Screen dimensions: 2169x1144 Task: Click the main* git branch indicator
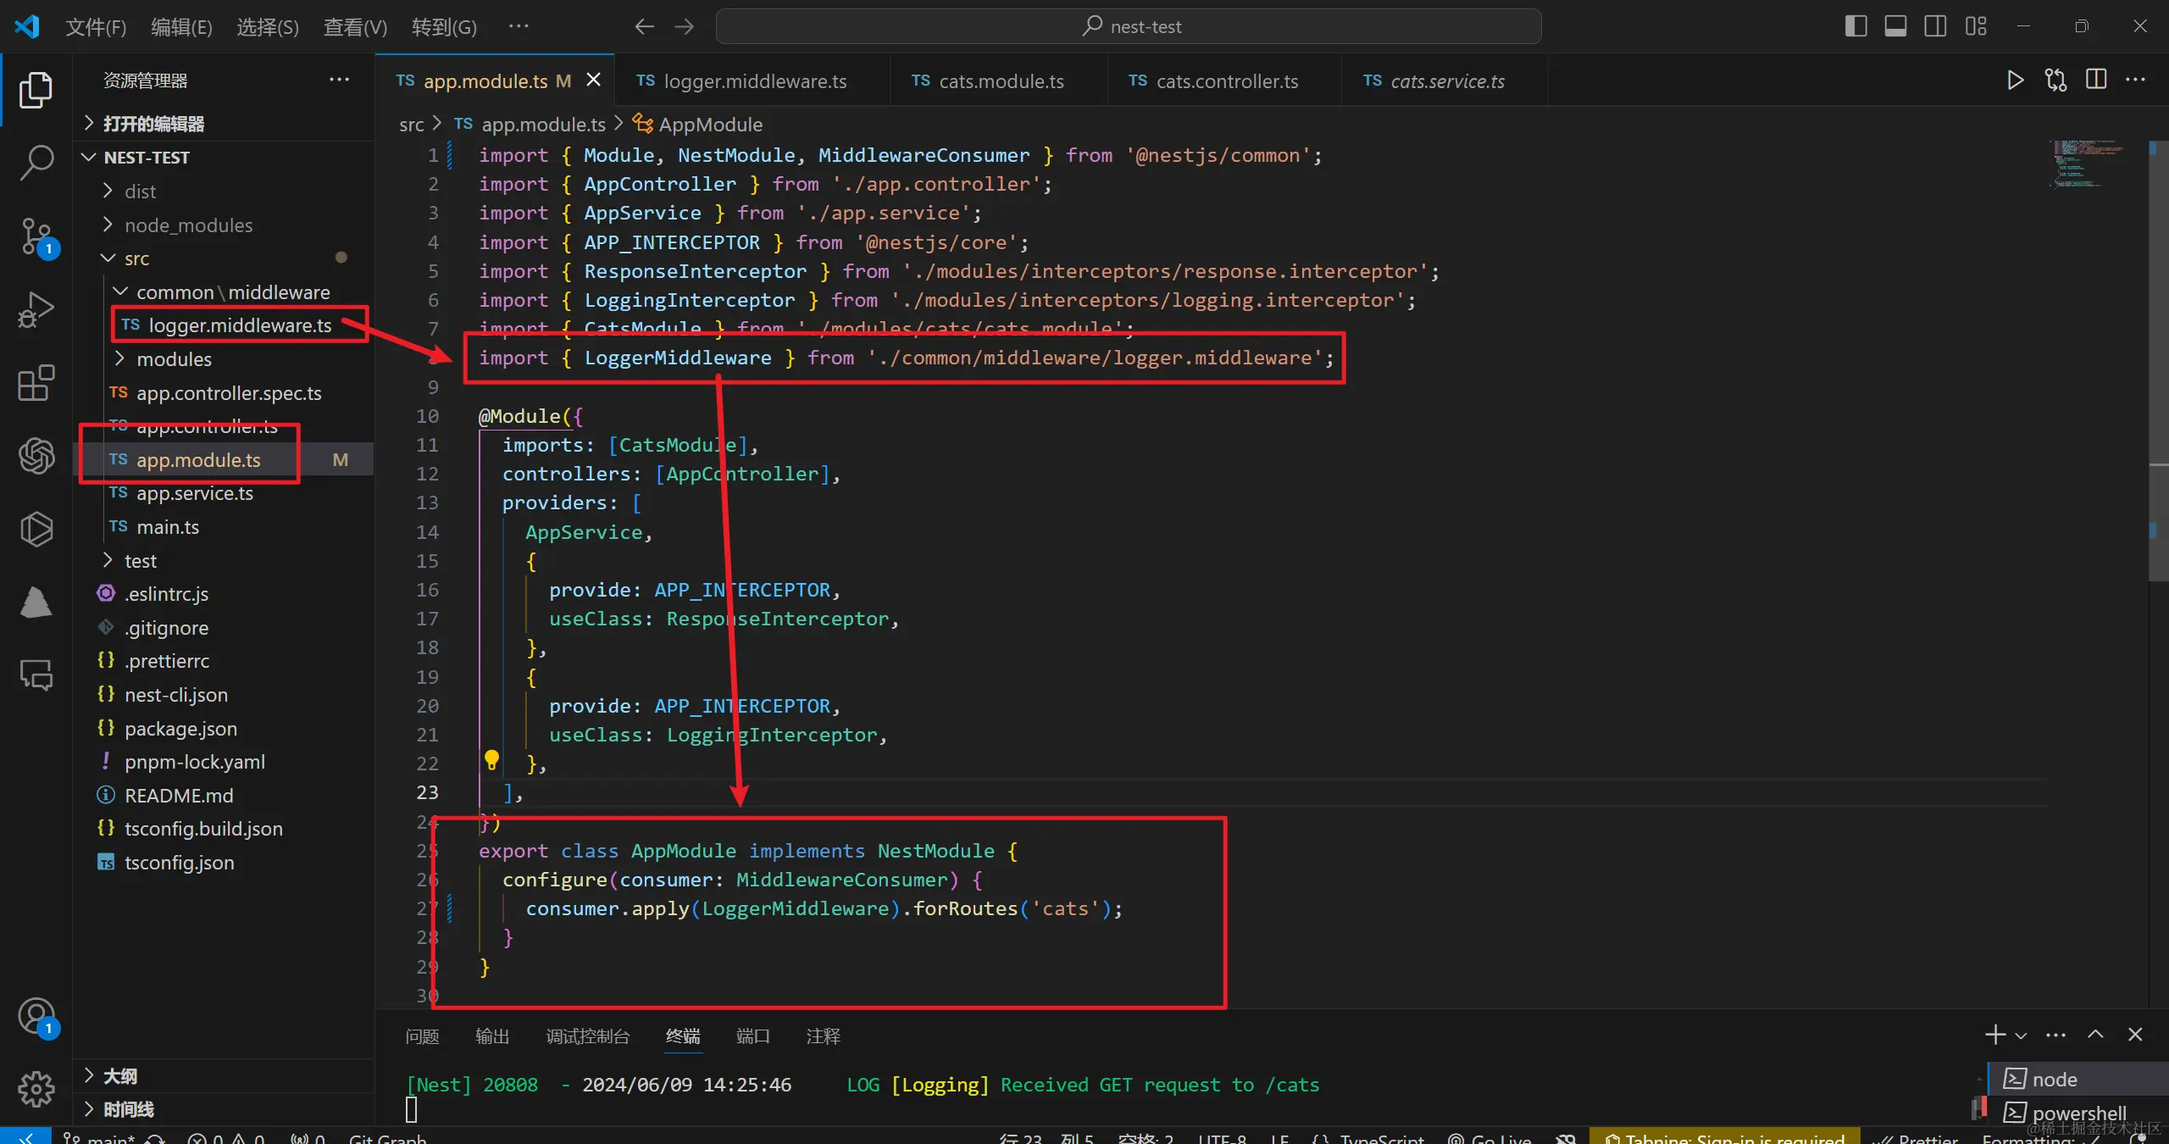[100, 1138]
